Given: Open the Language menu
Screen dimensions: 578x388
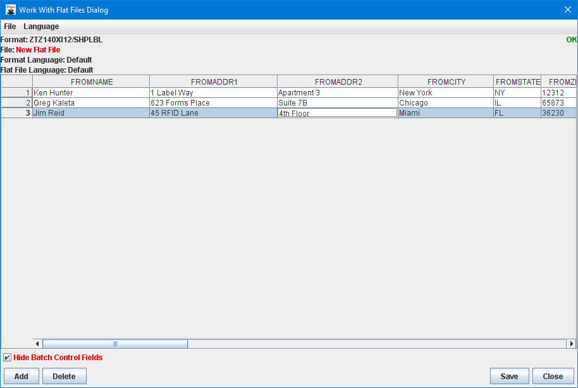Looking at the screenshot, I should (41, 27).
